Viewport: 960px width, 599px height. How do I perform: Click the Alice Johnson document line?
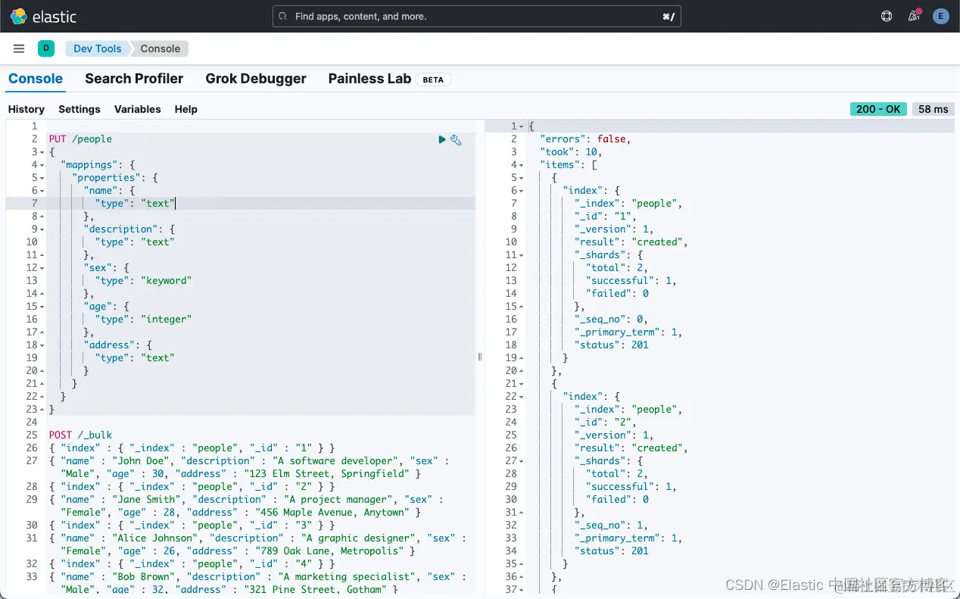[x=257, y=544]
